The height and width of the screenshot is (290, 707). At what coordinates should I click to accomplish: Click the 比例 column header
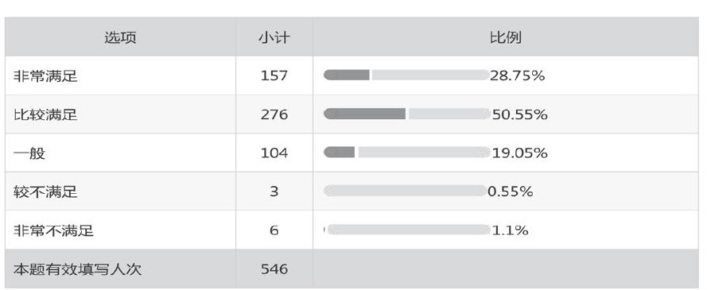506,37
